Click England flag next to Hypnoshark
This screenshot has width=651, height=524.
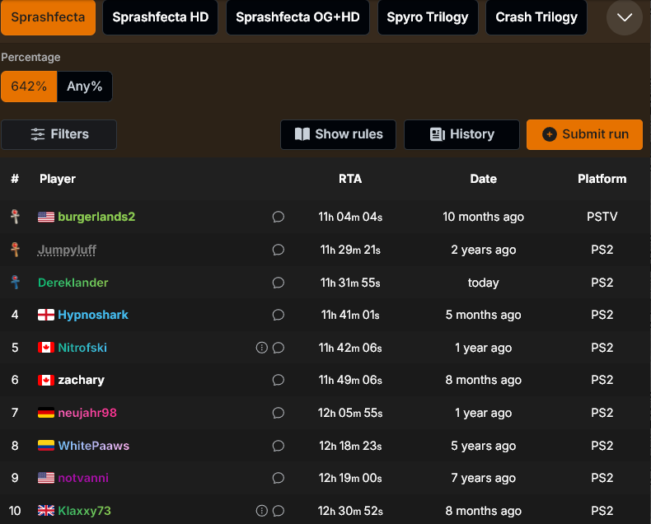click(x=46, y=315)
